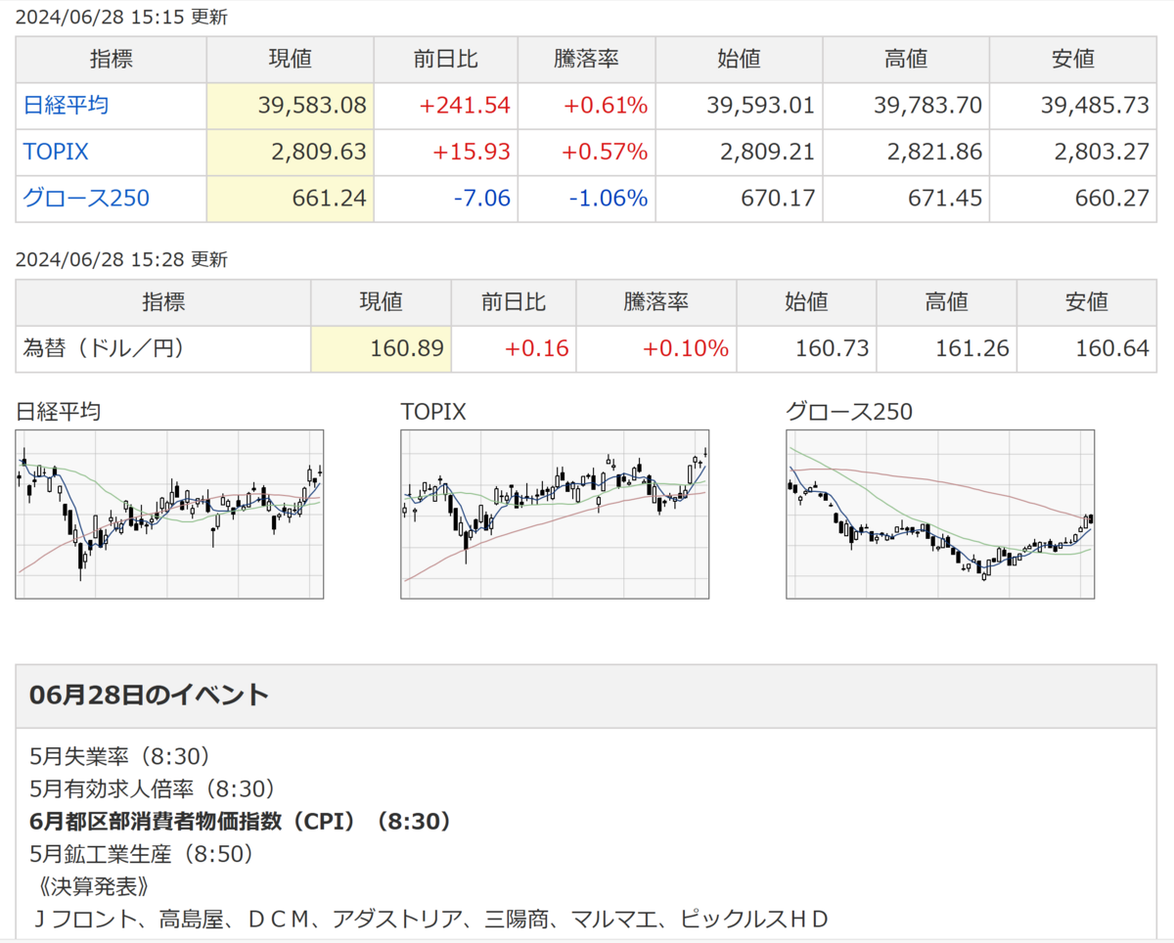Click 日経平均 opening value 39,593.01
Image resolution: width=1174 pixels, height=943 pixels.
(760, 106)
